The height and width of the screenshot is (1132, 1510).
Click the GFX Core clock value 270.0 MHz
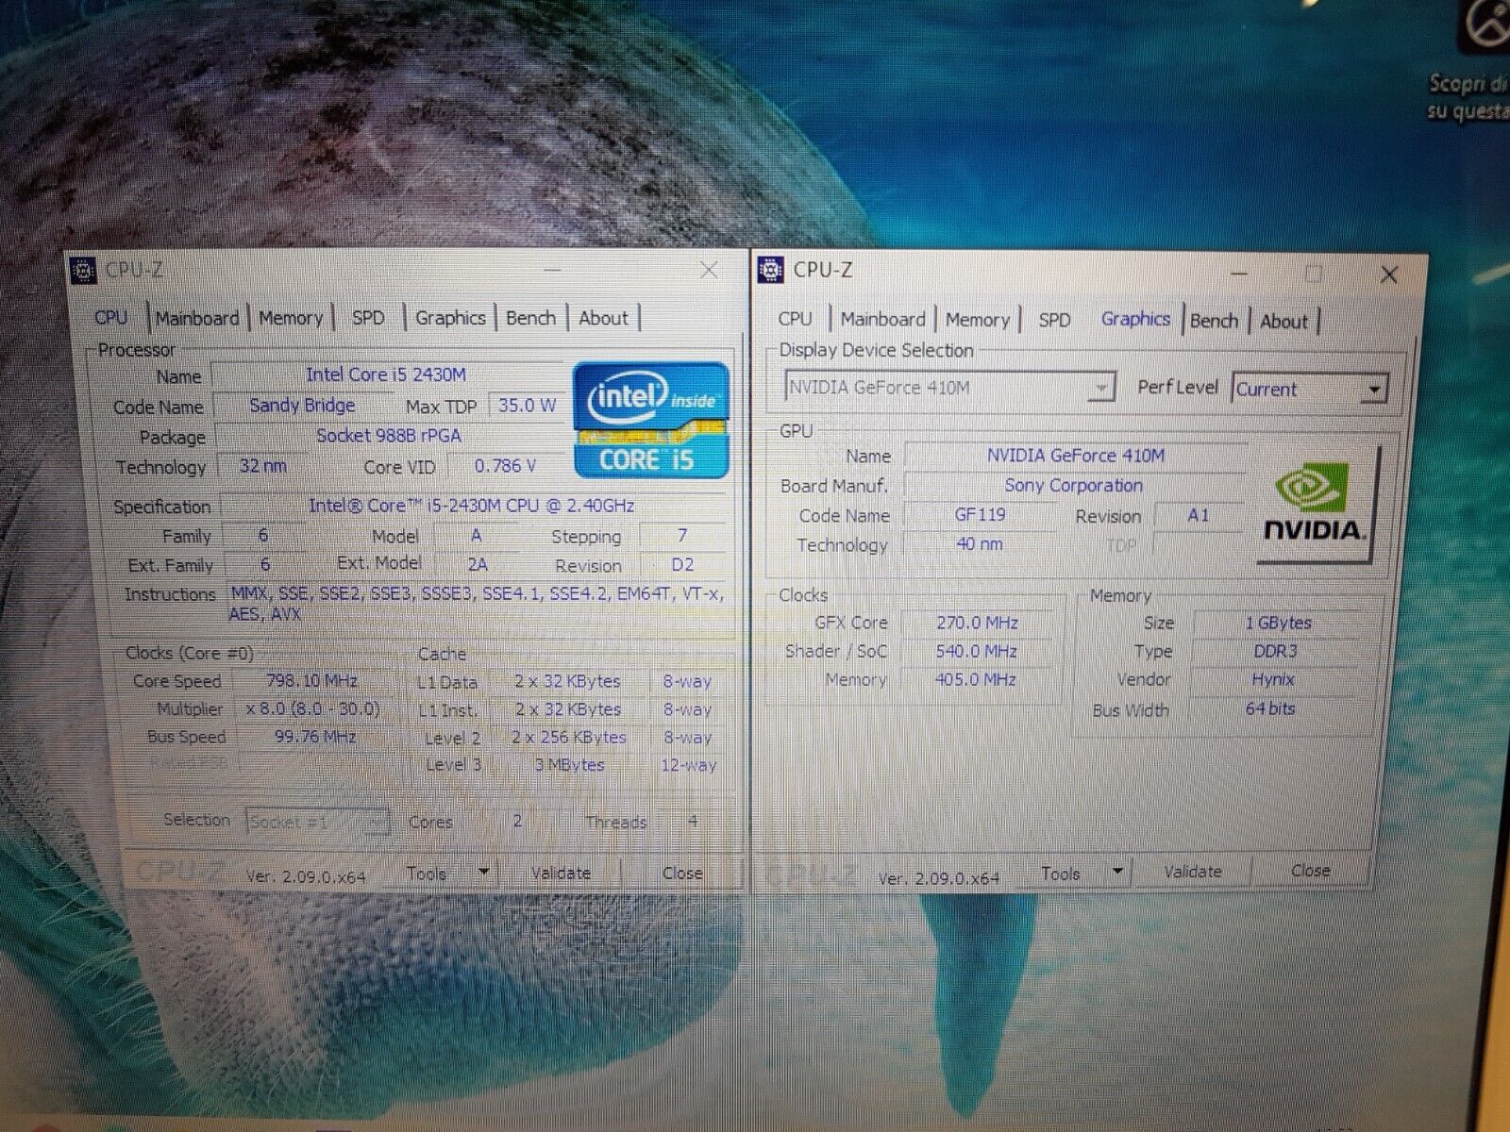[977, 623]
